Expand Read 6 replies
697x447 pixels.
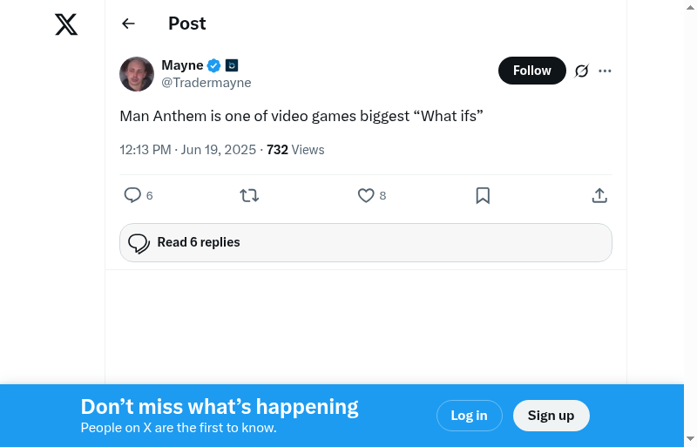coord(366,242)
